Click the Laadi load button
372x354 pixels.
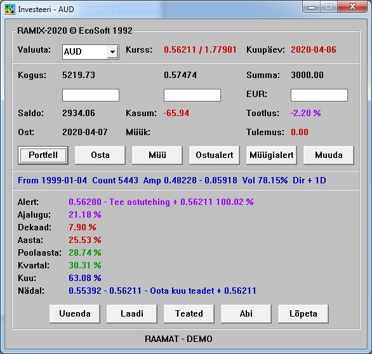[x=132, y=314]
